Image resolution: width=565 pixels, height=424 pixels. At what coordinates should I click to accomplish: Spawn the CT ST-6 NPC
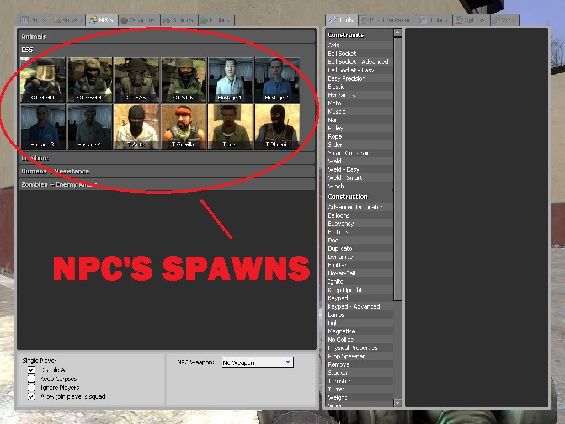183,79
